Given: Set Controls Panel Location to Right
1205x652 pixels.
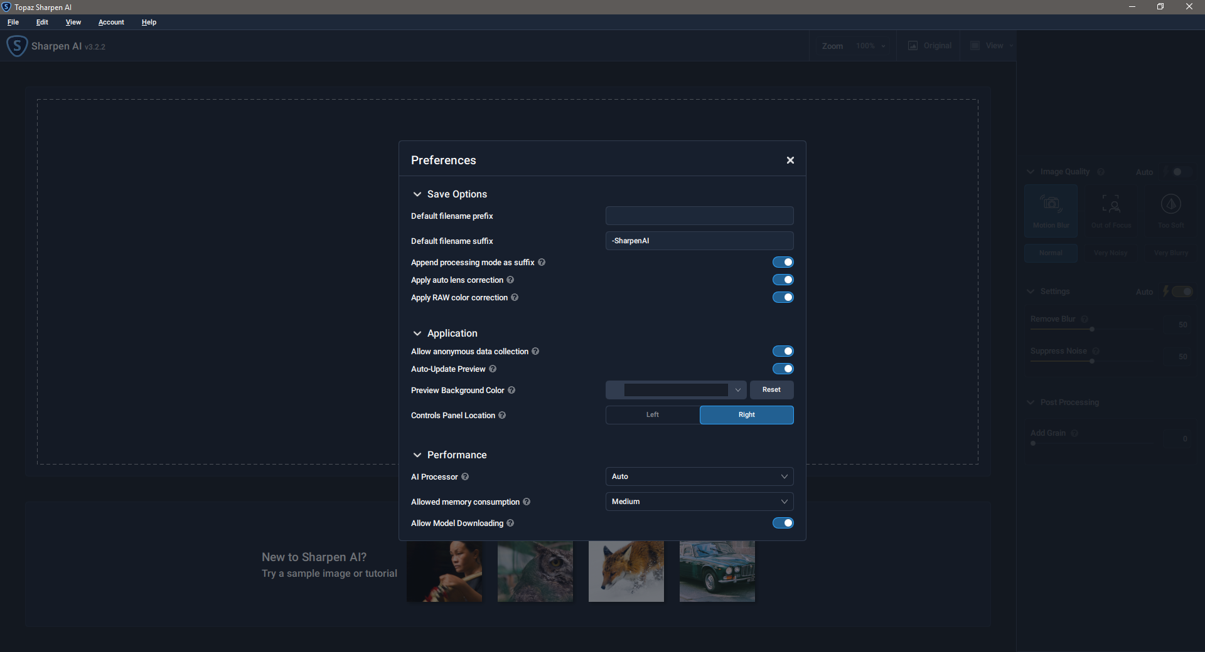Looking at the screenshot, I should pyautogui.click(x=747, y=415).
